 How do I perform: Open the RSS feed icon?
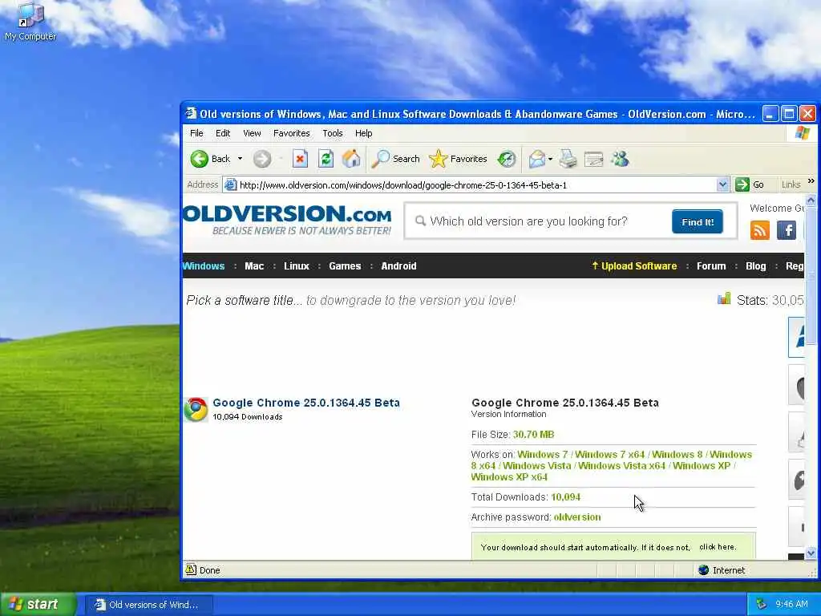[760, 230]
